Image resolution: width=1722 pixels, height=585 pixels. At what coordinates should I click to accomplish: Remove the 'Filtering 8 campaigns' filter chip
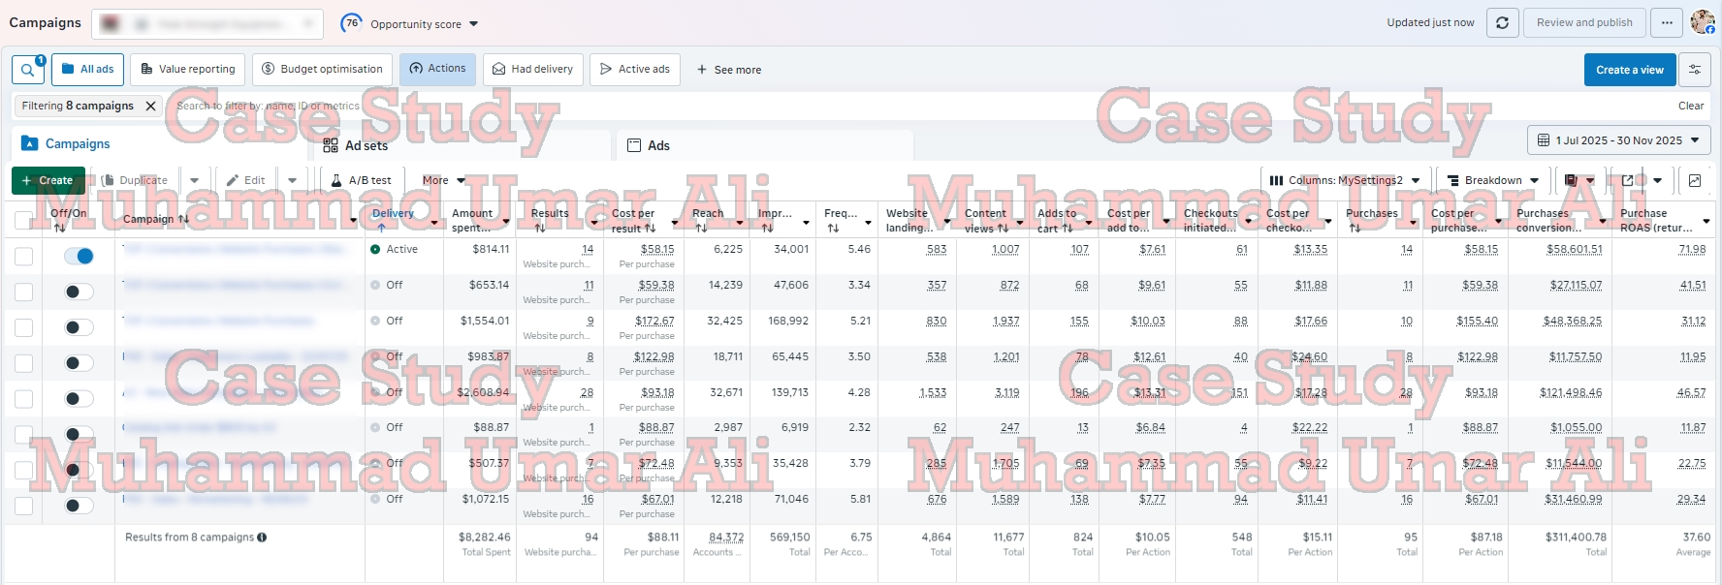click(150, 107)
